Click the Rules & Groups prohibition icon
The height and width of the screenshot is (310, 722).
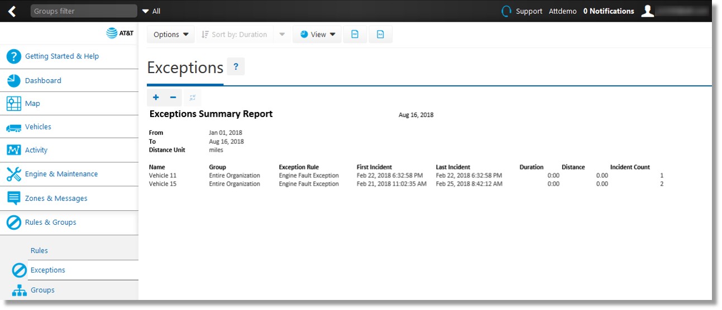click(x=14, y=222)
